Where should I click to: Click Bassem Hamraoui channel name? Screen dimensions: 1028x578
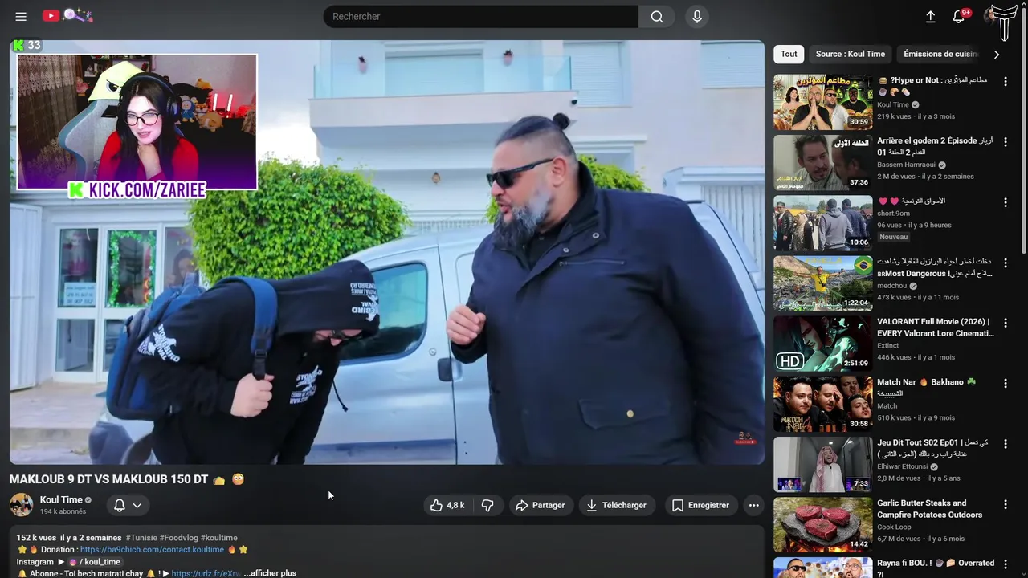point(908,165)
